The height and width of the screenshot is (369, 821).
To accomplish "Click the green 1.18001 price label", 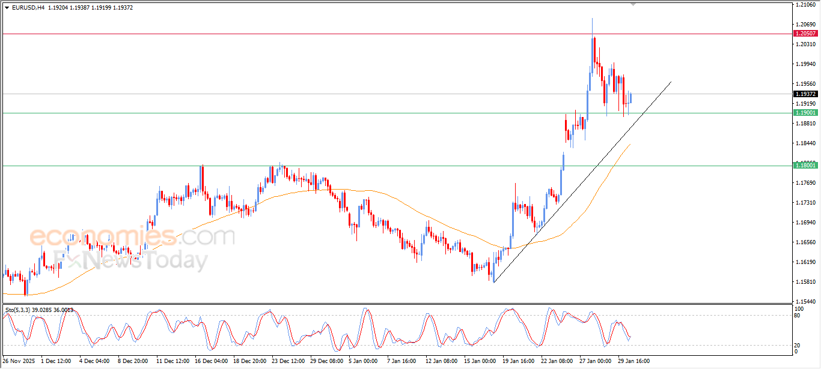I will coord(805,166).
